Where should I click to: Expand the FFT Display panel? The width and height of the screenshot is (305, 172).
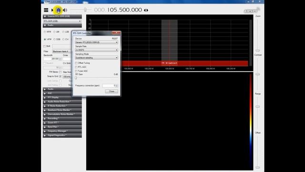tap(62, 97)
